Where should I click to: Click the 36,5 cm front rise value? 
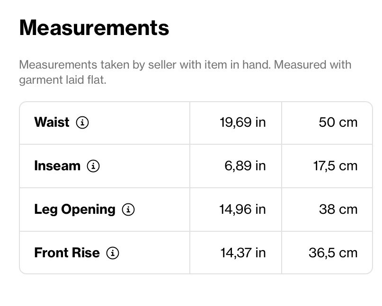[x=333, y=253]
